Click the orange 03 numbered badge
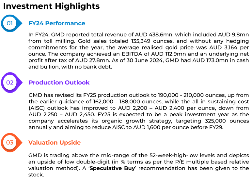Image resolution: width=252 pixels, height=180 pixels. click(11, 142)
